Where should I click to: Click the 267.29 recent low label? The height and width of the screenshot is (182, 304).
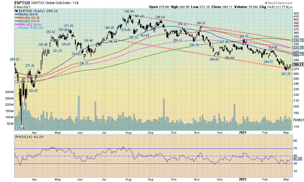tap(286, 74)
